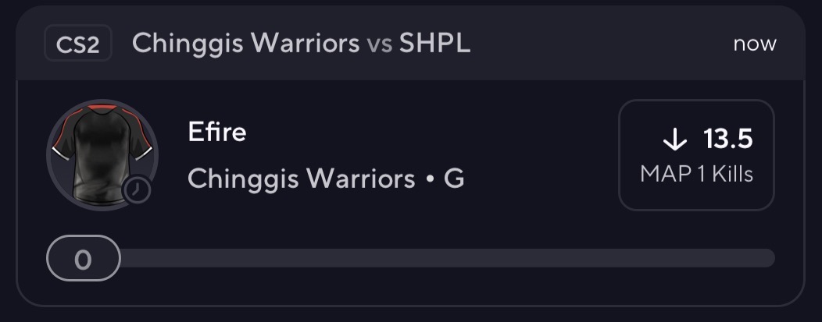
Task: Click the red collar of the jersey
Action: (x=102, y=108)
